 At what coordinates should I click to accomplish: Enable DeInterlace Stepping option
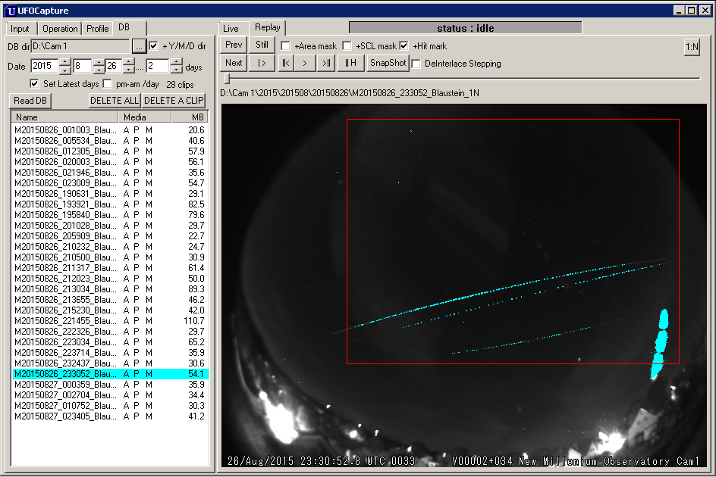coord(416,64)
